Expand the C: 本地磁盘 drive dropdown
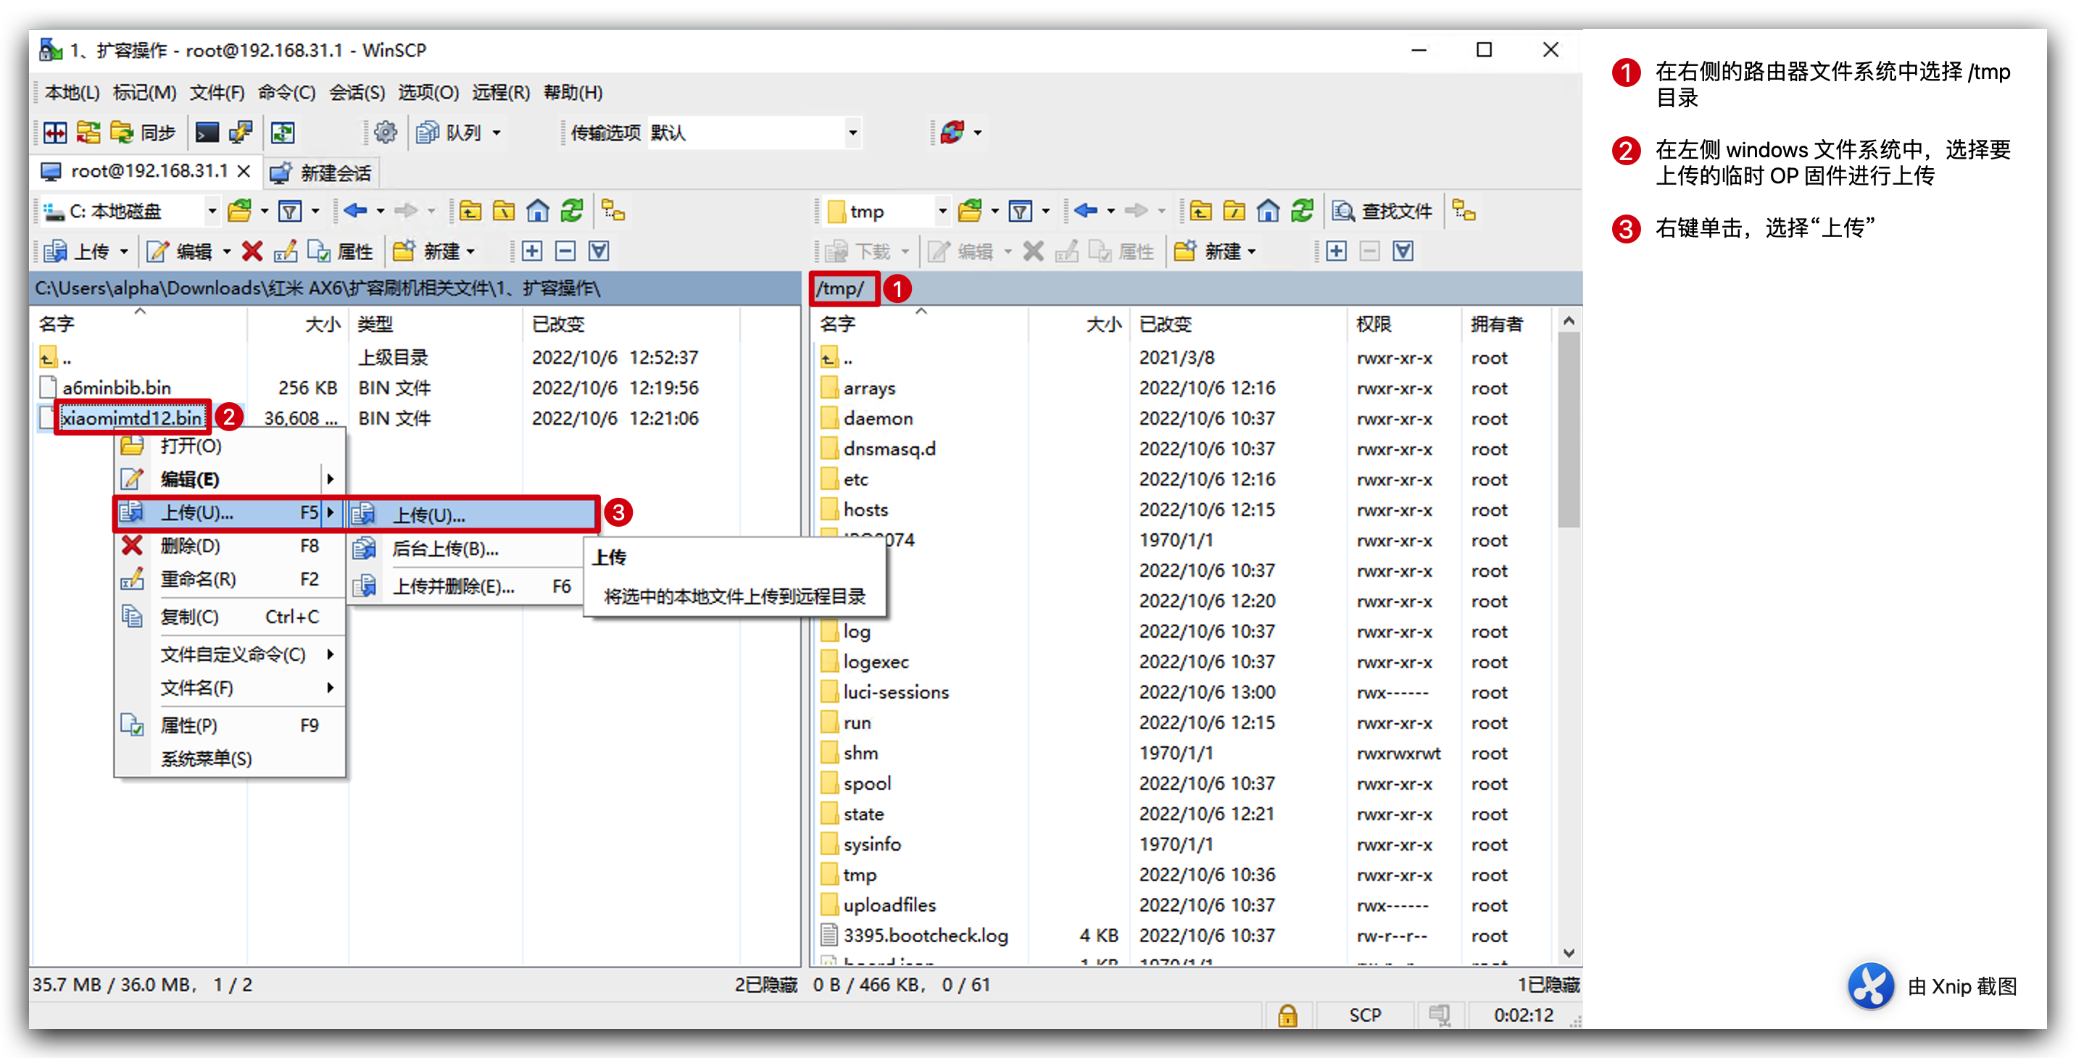2076x1058 pixels. point(212,212)
